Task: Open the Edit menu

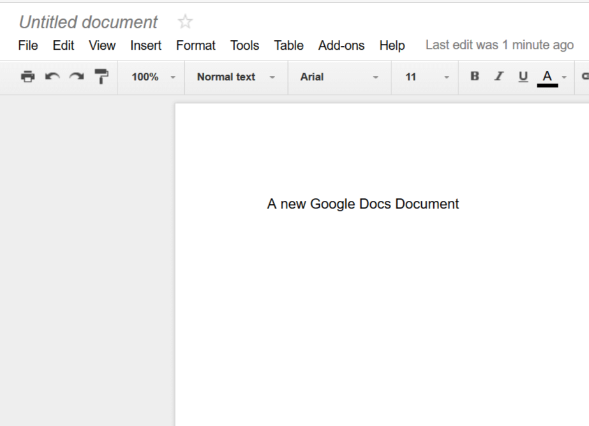Action: (x=63, y=45)
